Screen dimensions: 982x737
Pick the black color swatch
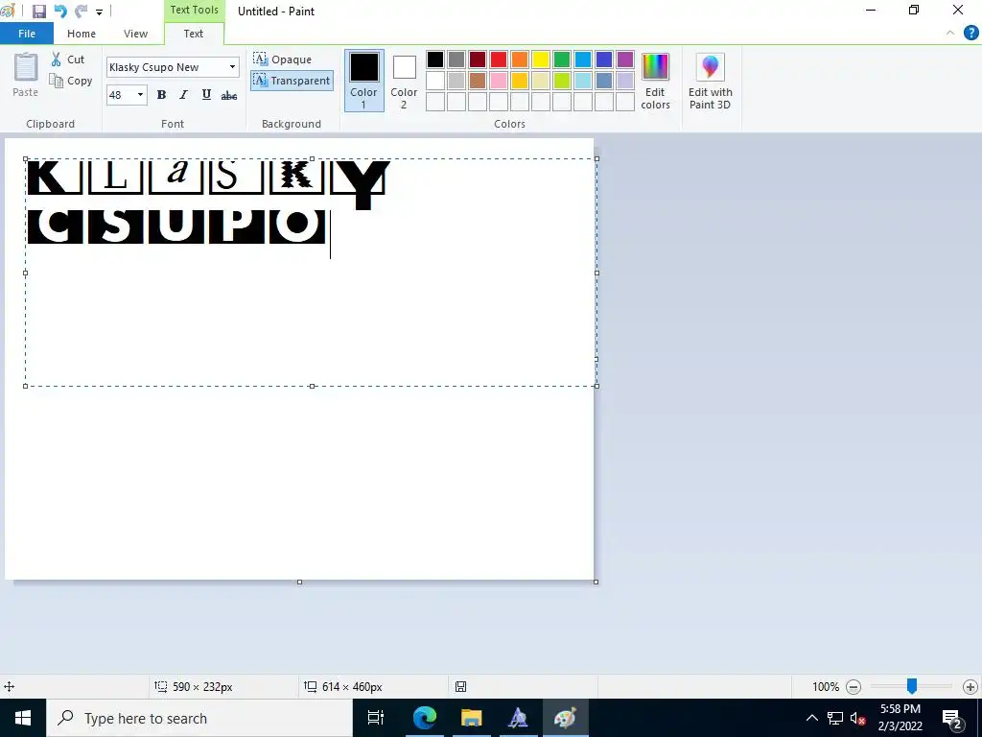click(435, 59)
